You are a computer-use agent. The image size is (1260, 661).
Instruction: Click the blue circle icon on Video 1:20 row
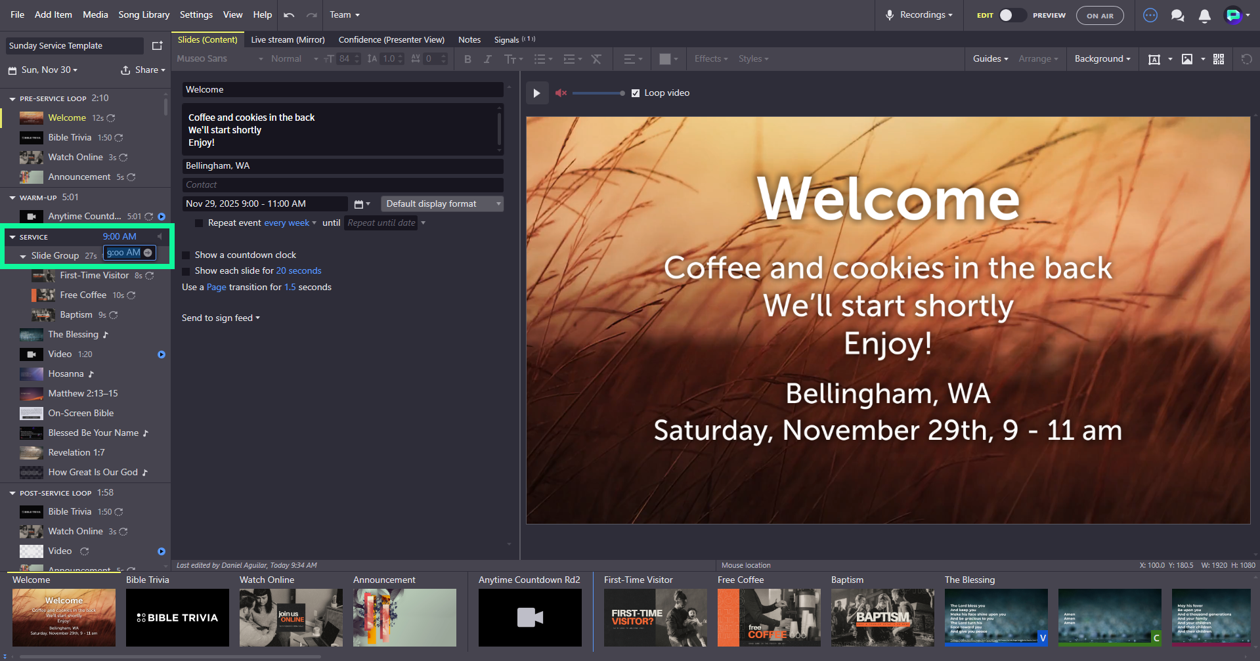point(162,354)
